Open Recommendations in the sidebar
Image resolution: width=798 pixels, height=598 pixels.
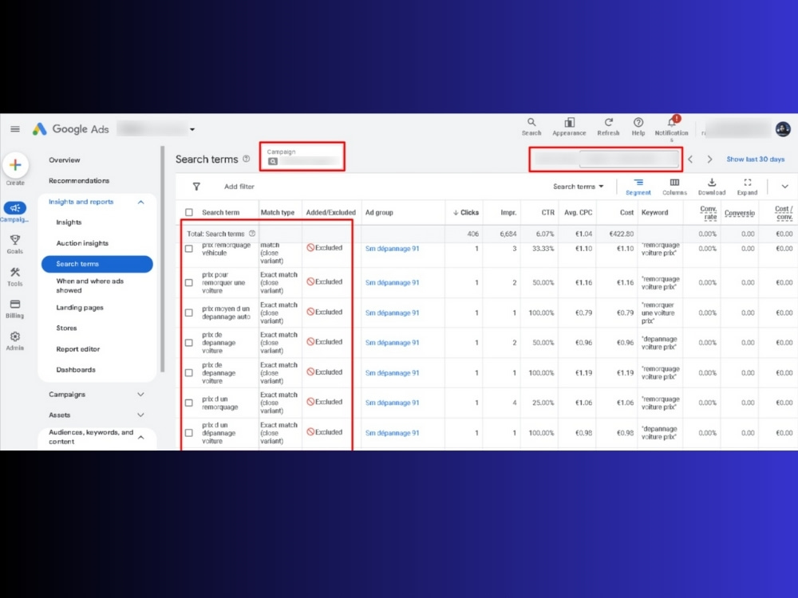click(79, 180)
